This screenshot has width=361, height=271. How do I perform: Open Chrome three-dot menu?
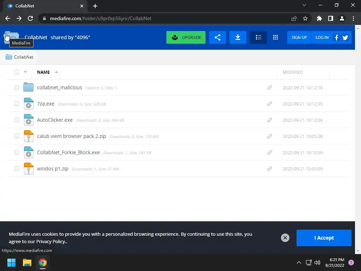click(x=353, y=18)
